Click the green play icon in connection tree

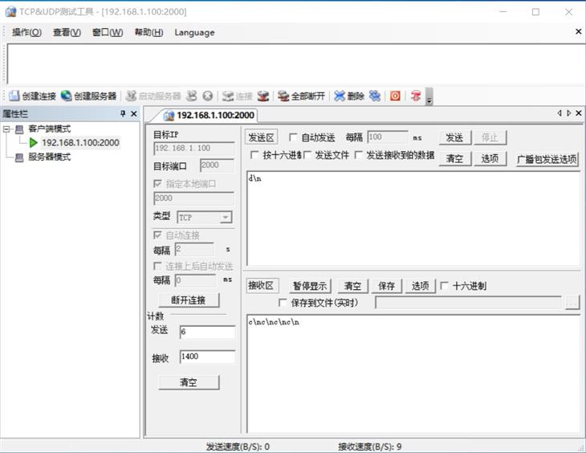[33, 142]
